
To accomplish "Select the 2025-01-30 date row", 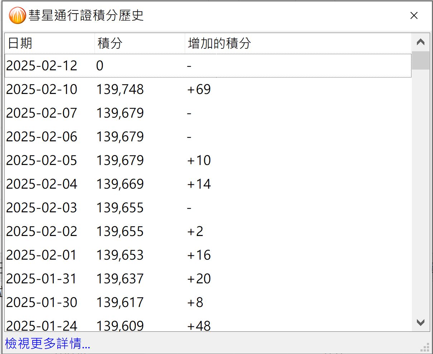I will point(208,302).
